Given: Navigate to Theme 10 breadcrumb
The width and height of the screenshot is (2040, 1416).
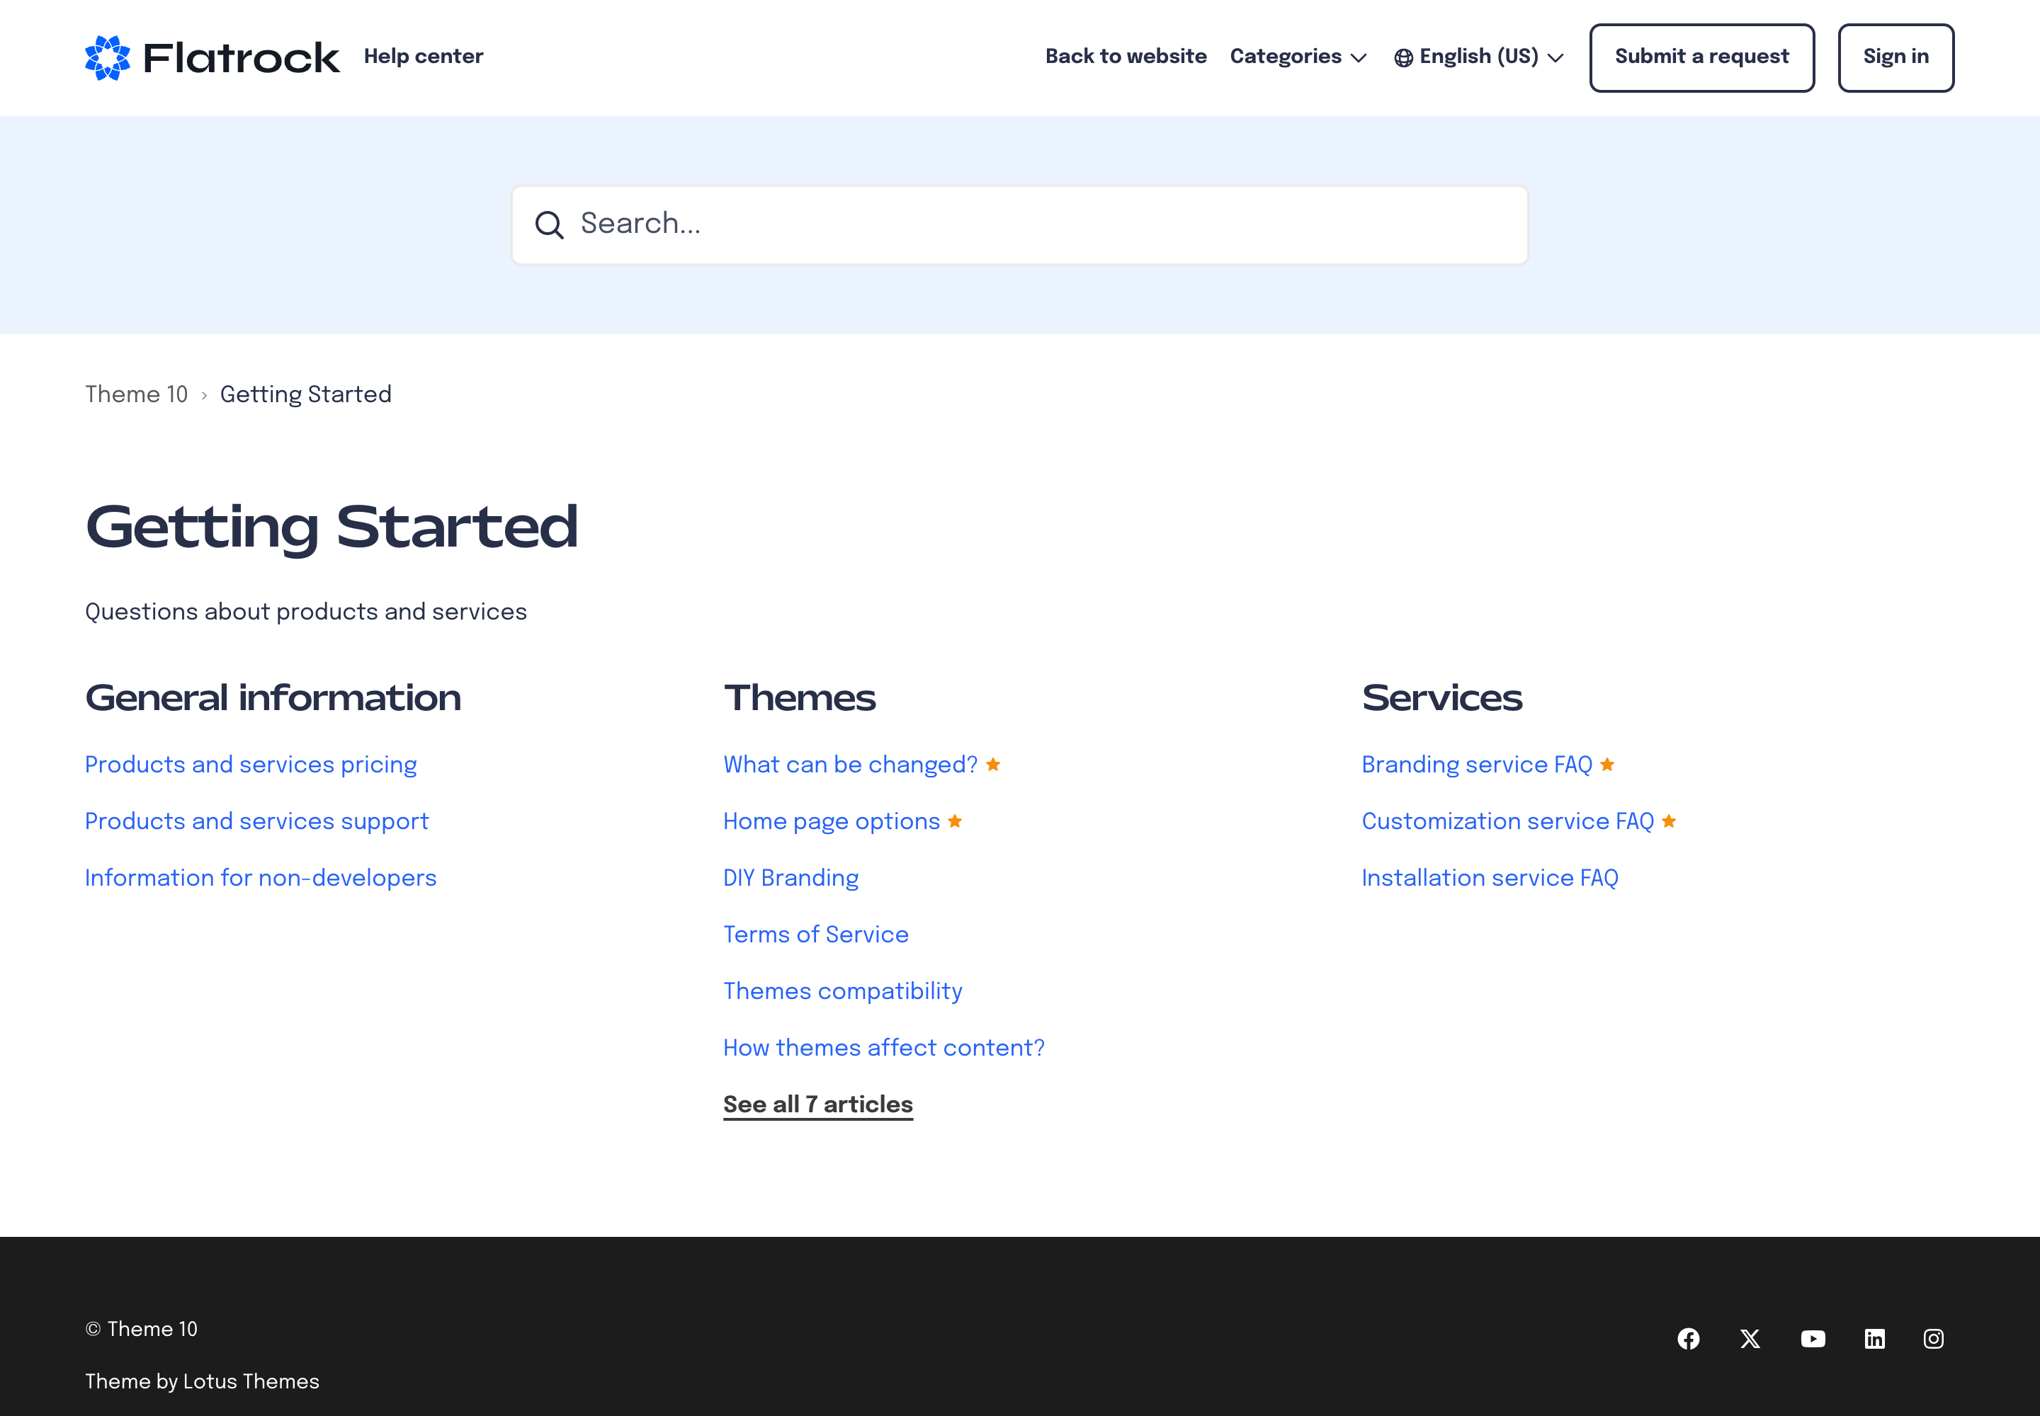Looking at the screenshot, I should 137,395.
